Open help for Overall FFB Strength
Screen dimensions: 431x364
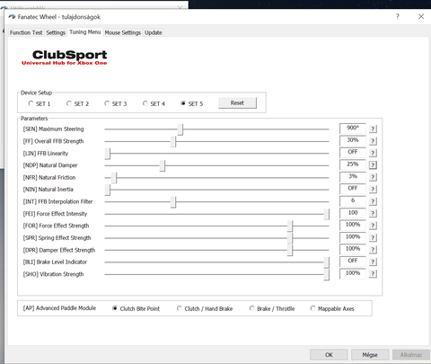(x=373, y=141)
